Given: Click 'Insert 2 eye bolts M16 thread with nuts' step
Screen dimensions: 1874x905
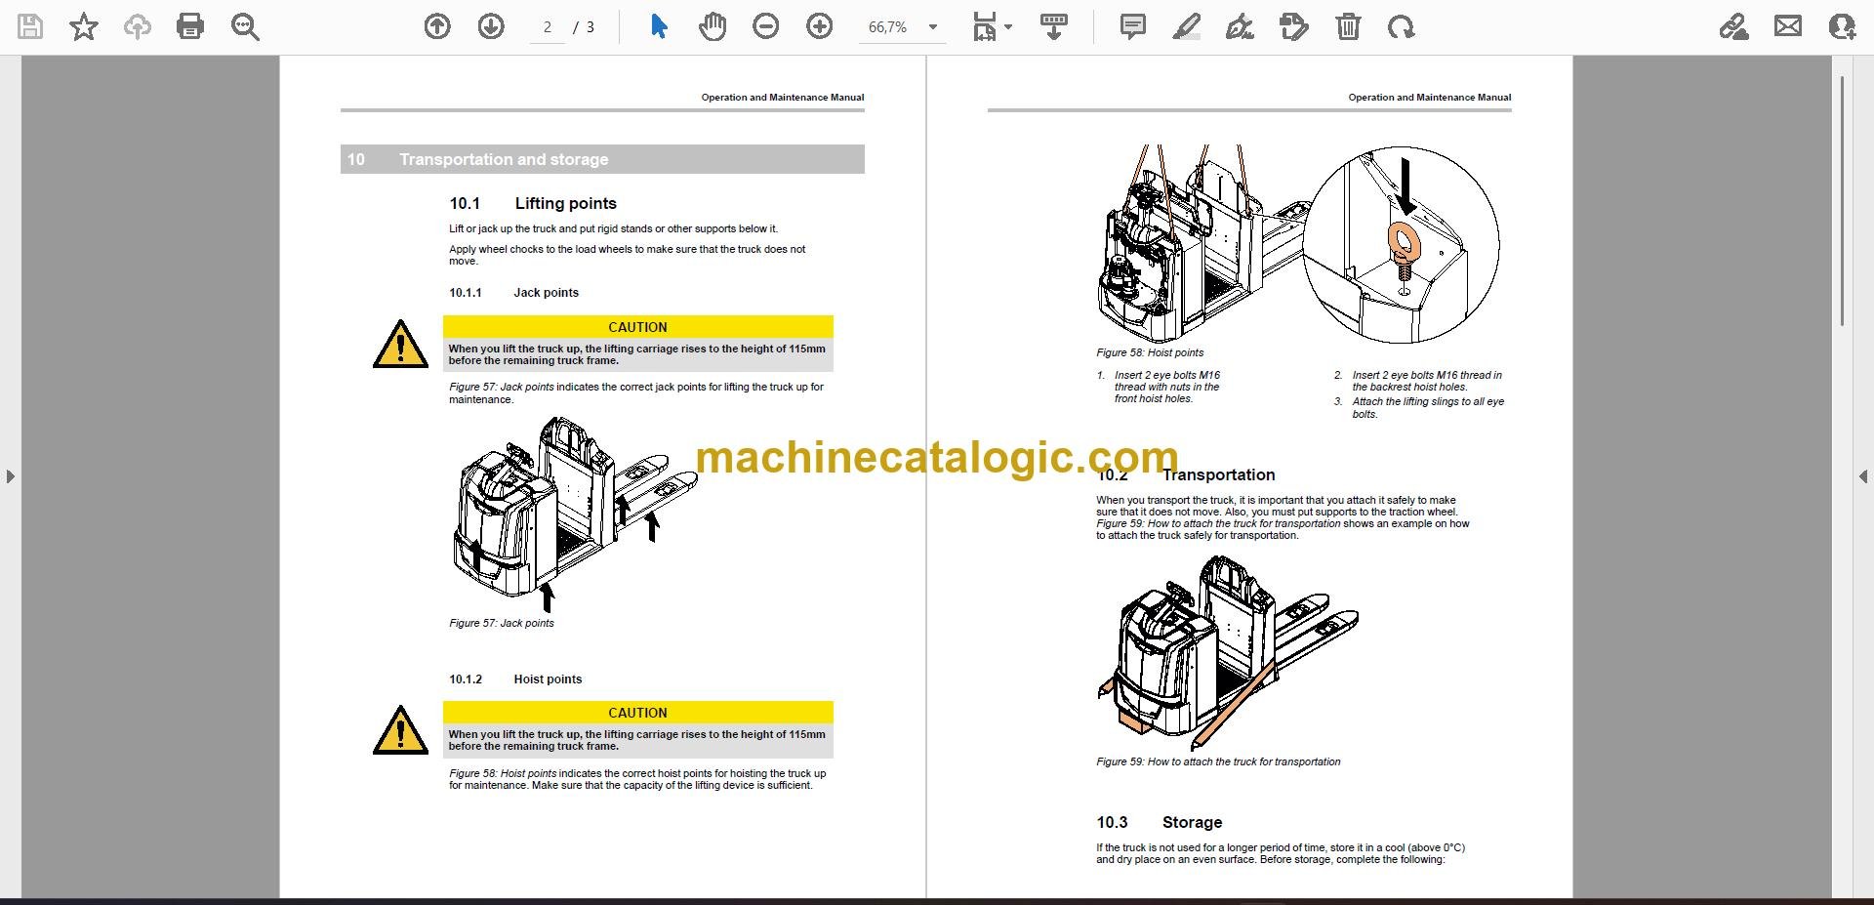Looking at the screenshot, I should pyautogui.click(x=1166, y=387).
